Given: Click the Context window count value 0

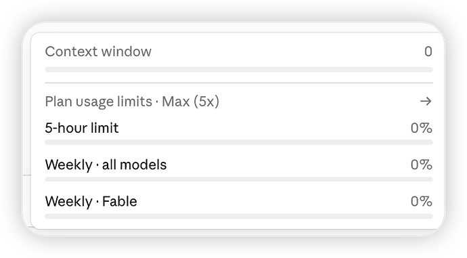Looking at the screenshot, I should point(428,51).
